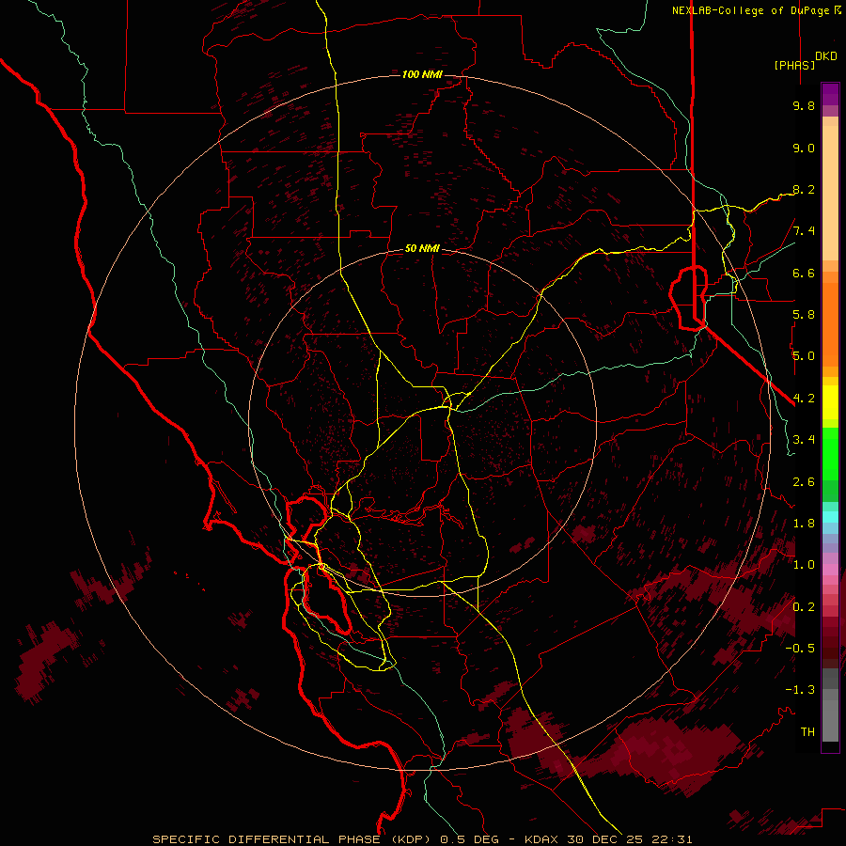
Task: Select the 9.0 scale value
Action: [804, 148]
